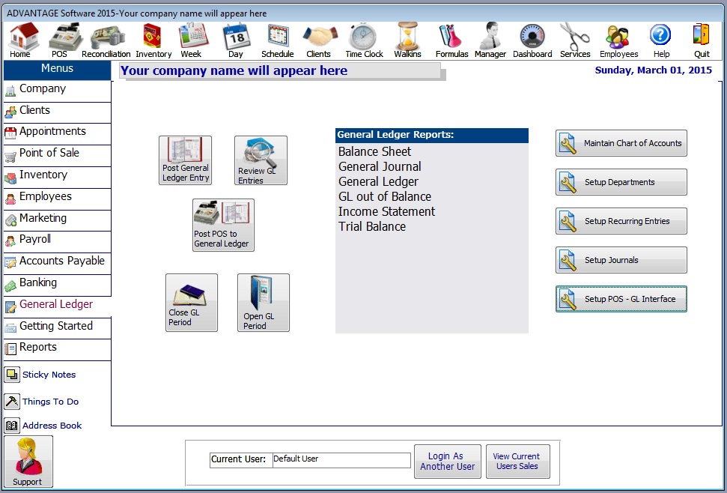This screenshot has height=493, width=727.
Task: Open the Formulas icon
Action: tap(451, 40)
